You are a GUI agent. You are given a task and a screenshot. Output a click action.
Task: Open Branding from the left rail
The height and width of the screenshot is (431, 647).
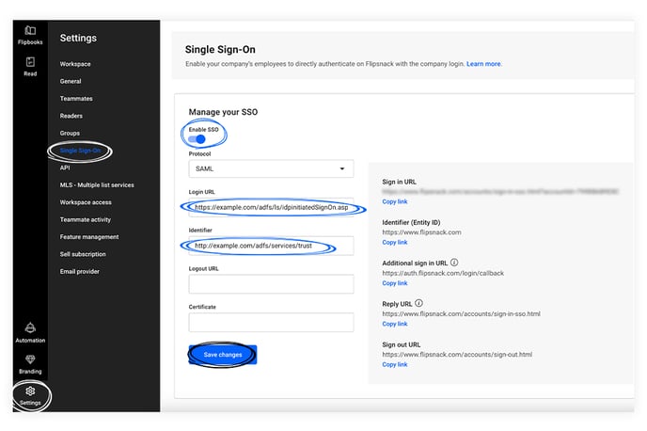(x=30, y=364)
